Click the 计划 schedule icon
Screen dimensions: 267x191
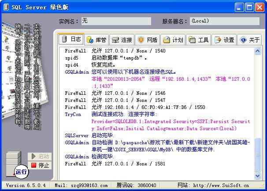point(166,40)
